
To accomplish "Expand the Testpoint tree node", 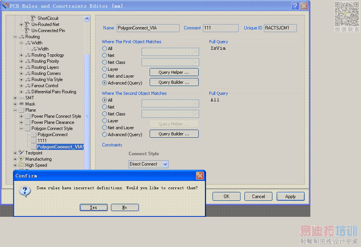I will click(x=15, y=153).
